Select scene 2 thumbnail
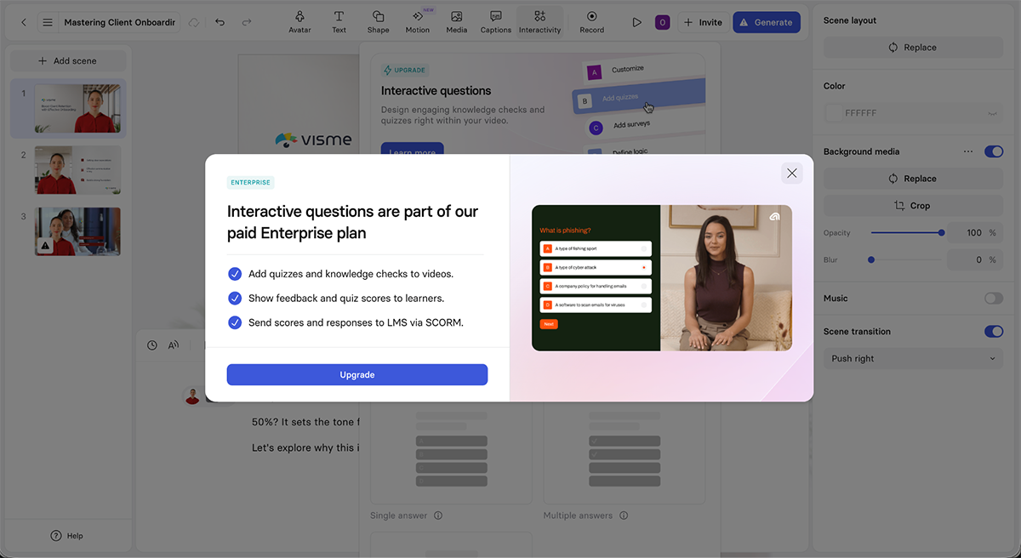 [77, 170]
